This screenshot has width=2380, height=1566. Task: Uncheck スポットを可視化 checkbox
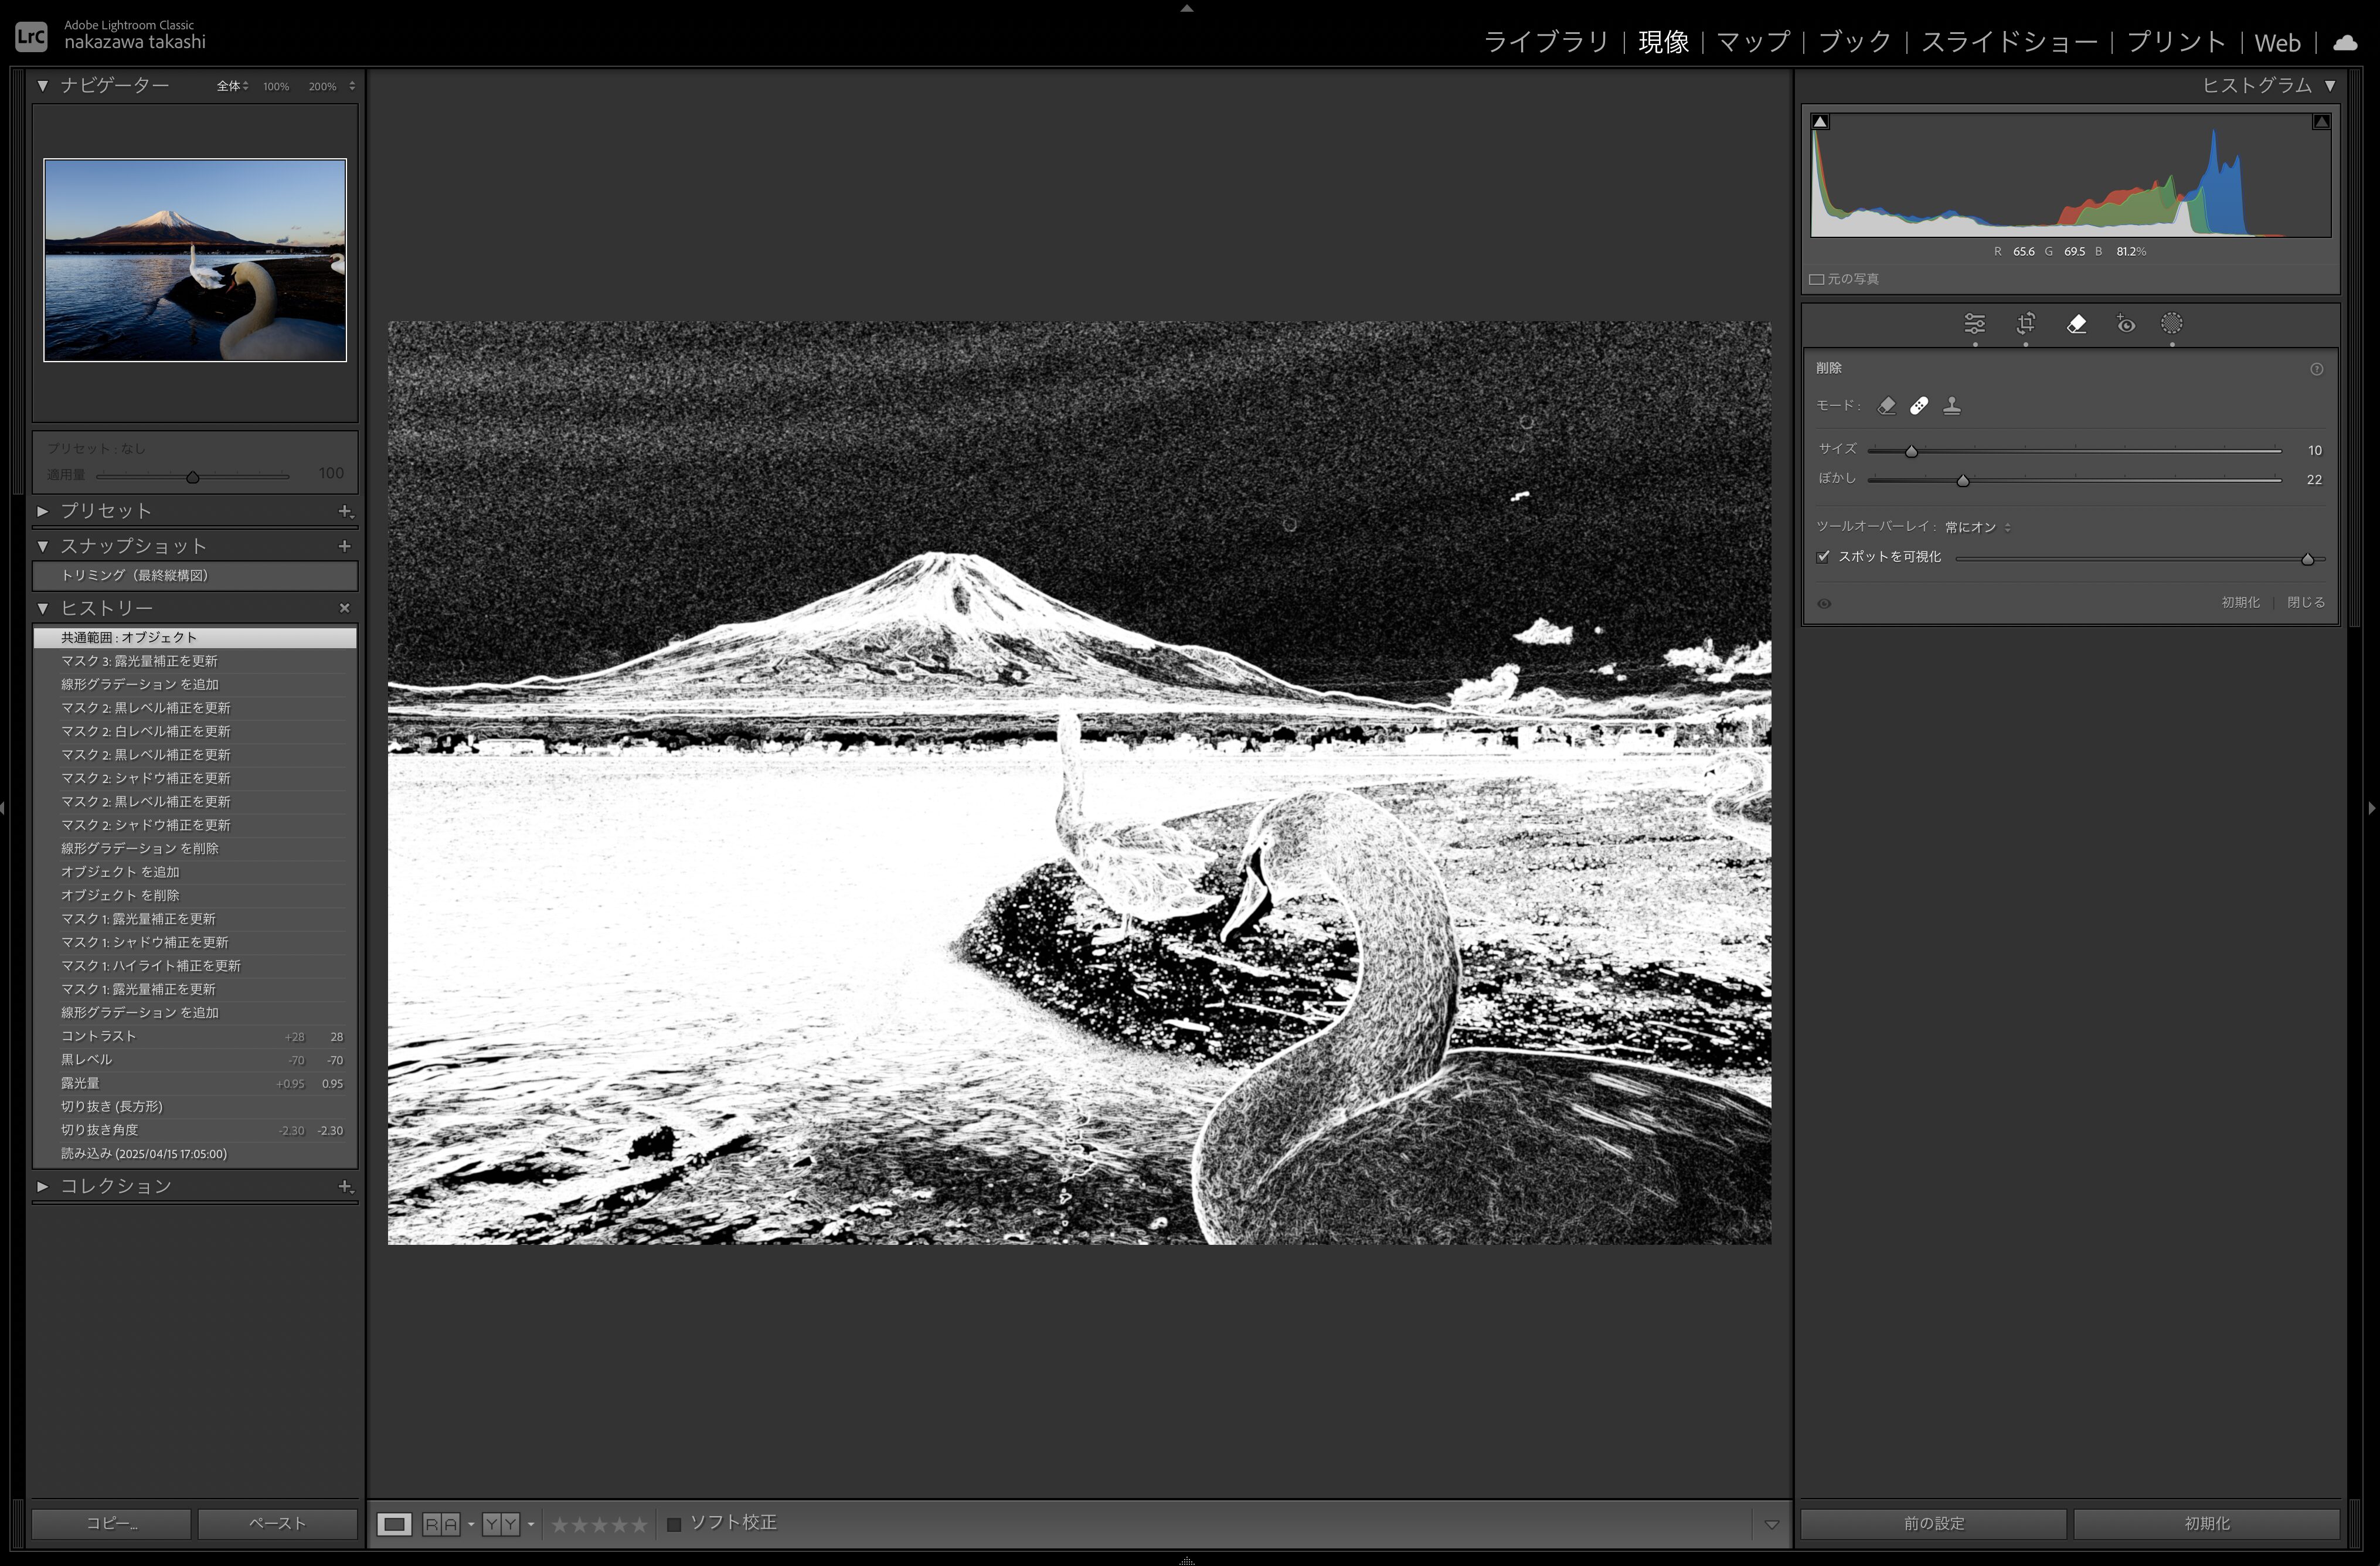click(x=1823, y=557)
